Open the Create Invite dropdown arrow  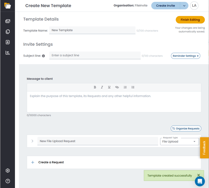[x=184, y=6]
